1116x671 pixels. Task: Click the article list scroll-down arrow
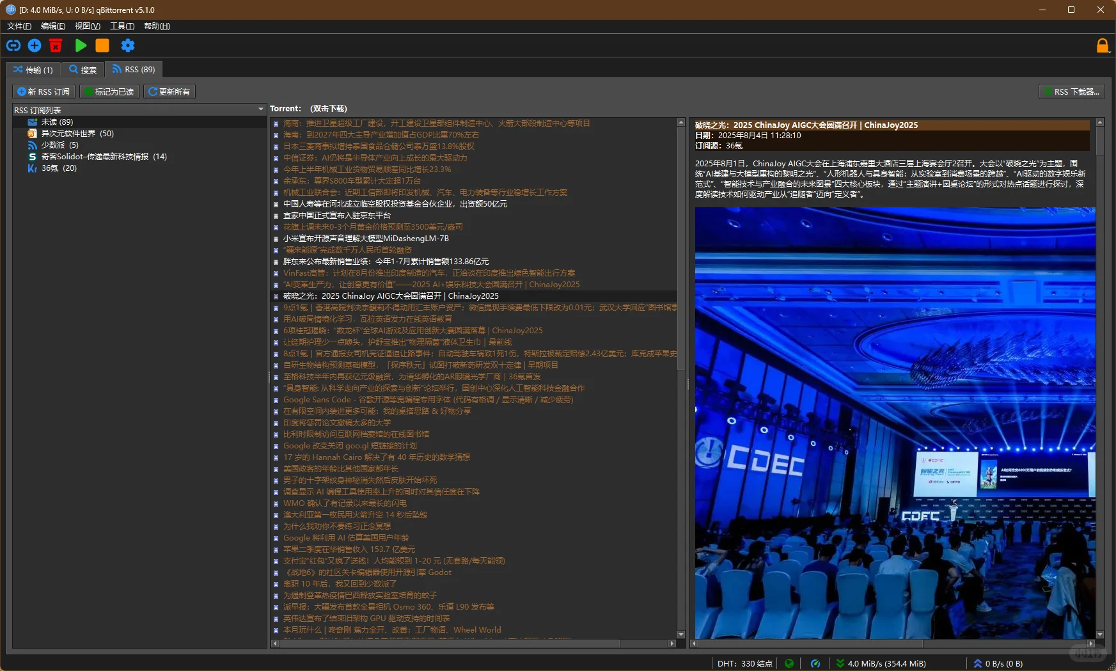point(681,635)
